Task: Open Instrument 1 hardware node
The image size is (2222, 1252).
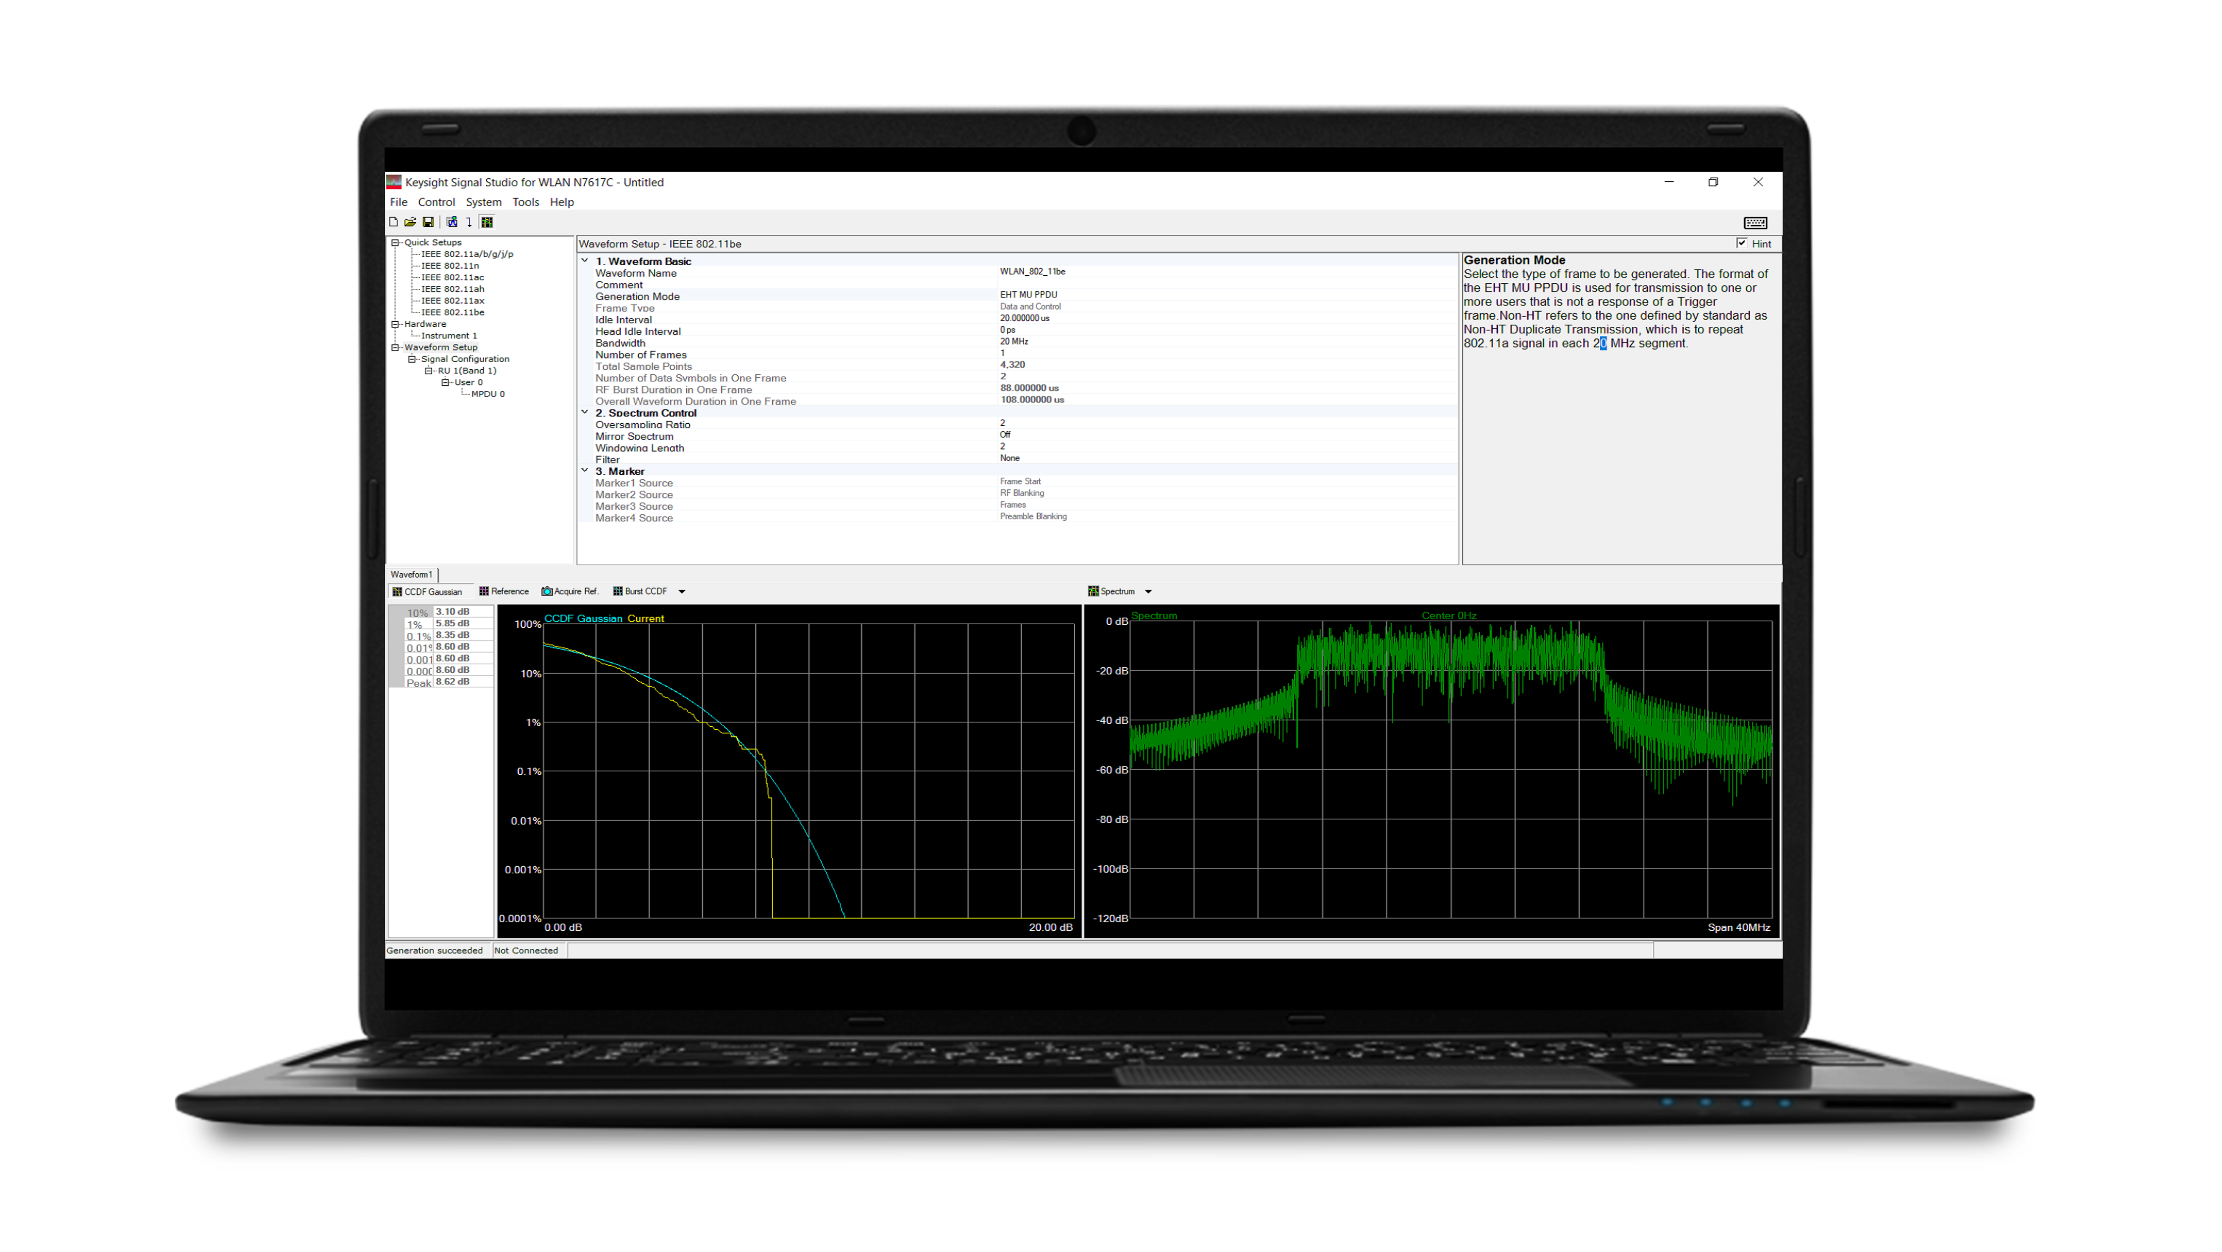Action: [448, 336]
